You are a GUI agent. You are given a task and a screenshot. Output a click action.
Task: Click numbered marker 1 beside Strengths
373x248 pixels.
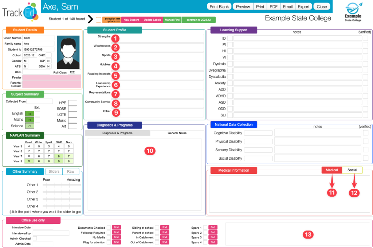(x=115, y=38)
